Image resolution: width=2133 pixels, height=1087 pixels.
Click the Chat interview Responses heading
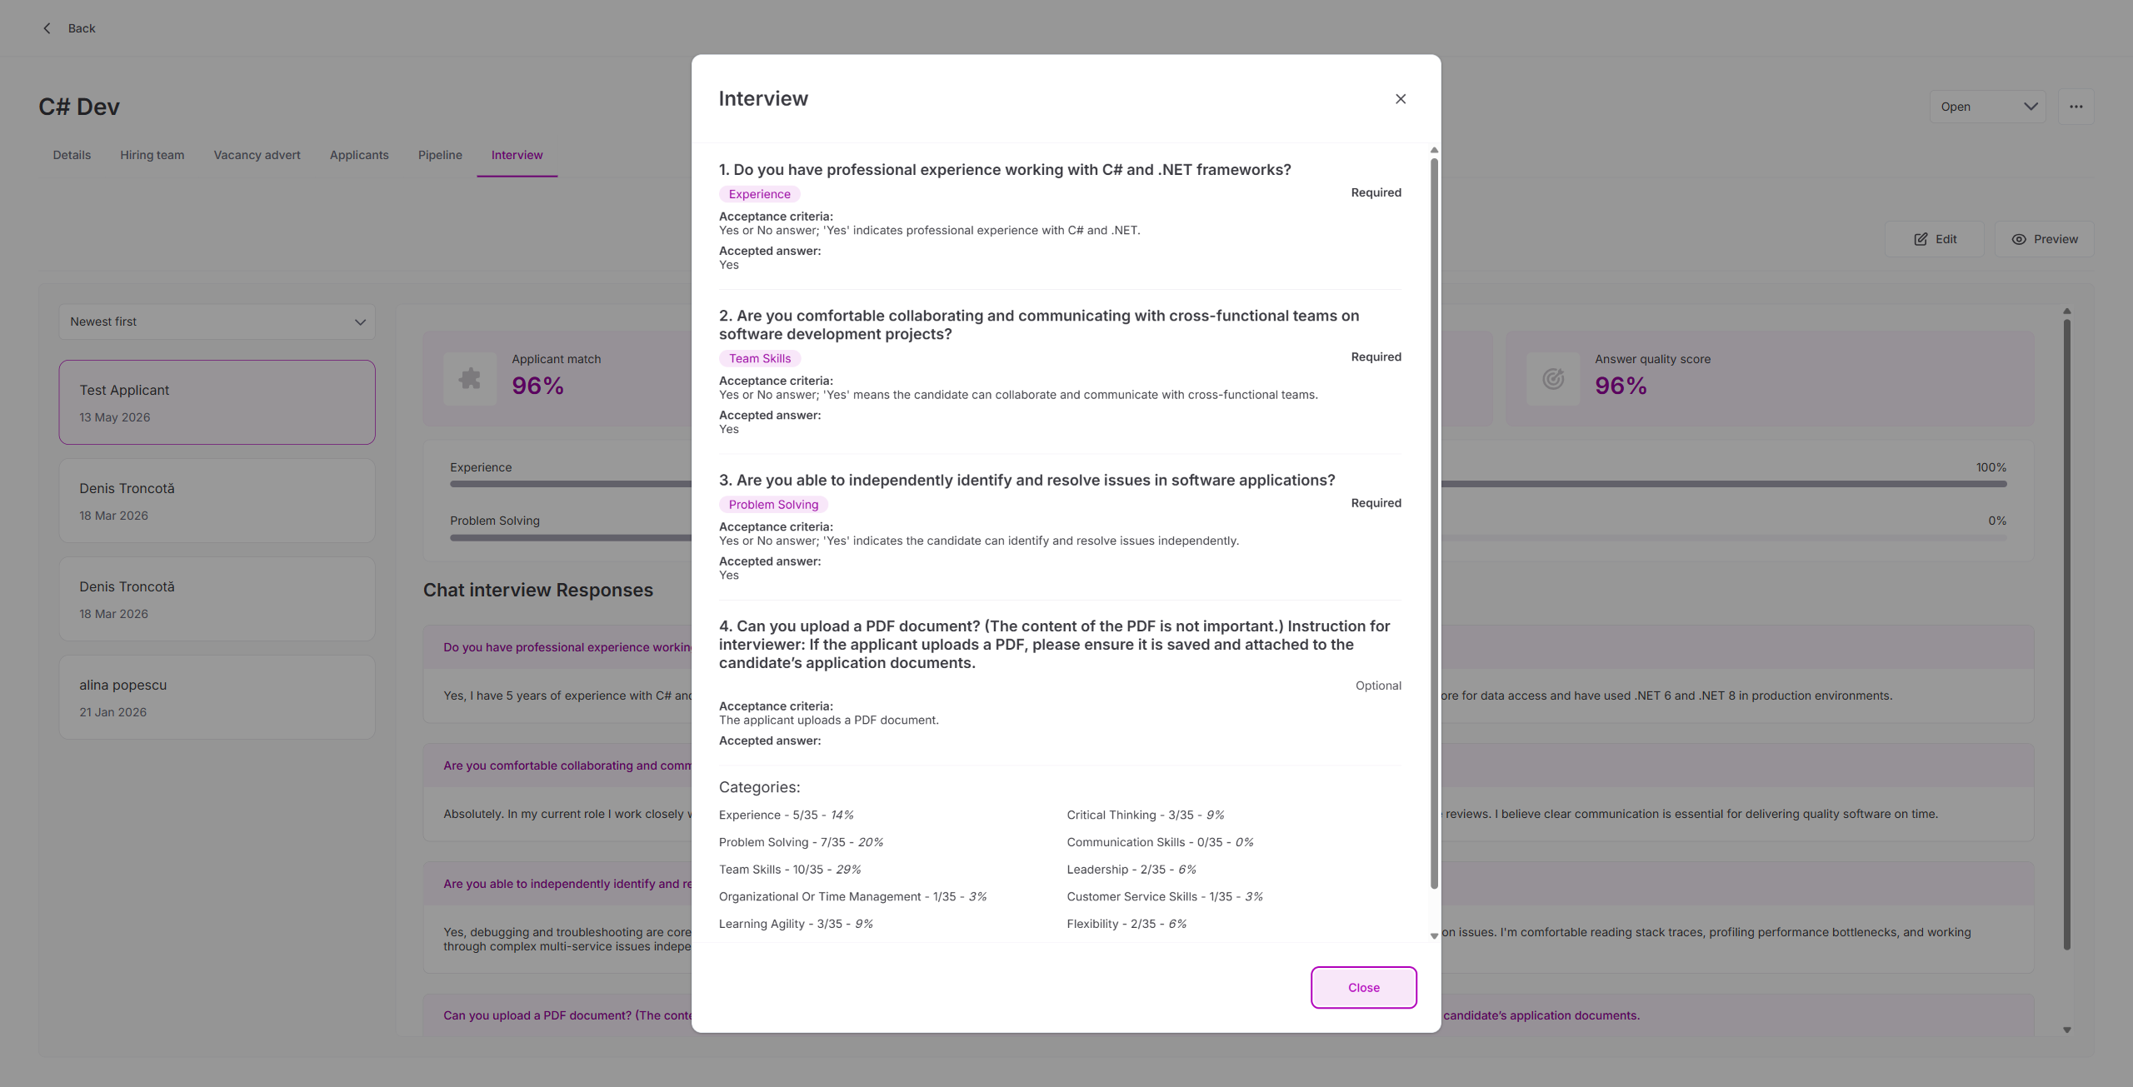[538, 590]
